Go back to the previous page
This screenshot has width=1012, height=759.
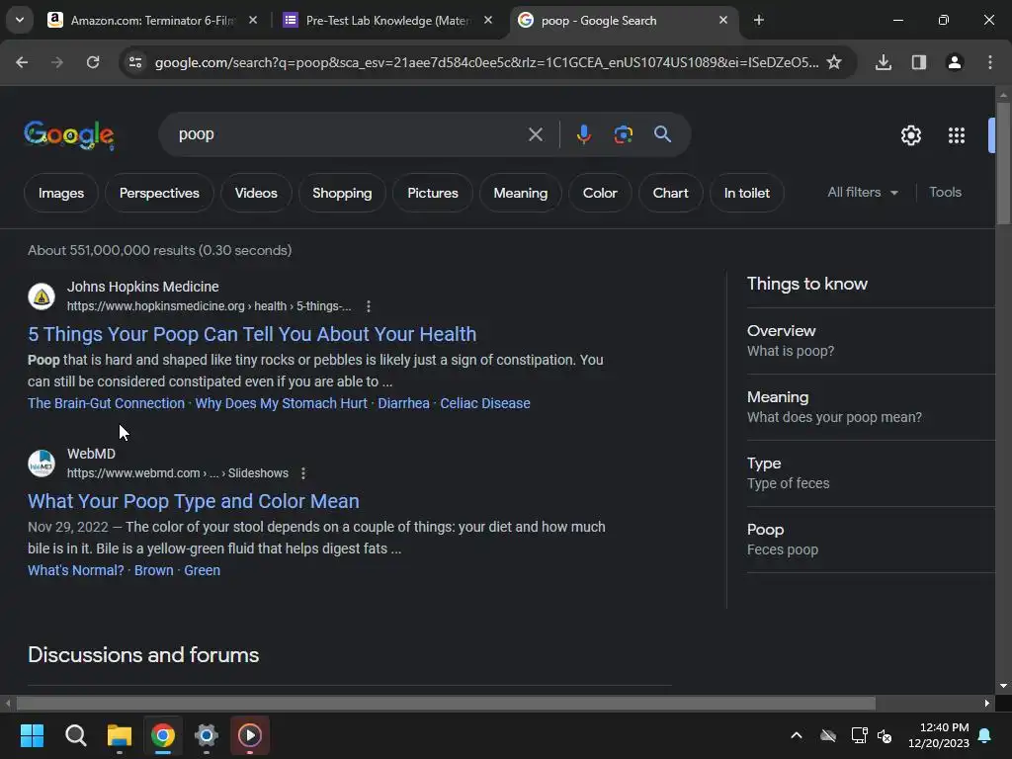coord(22,62)
